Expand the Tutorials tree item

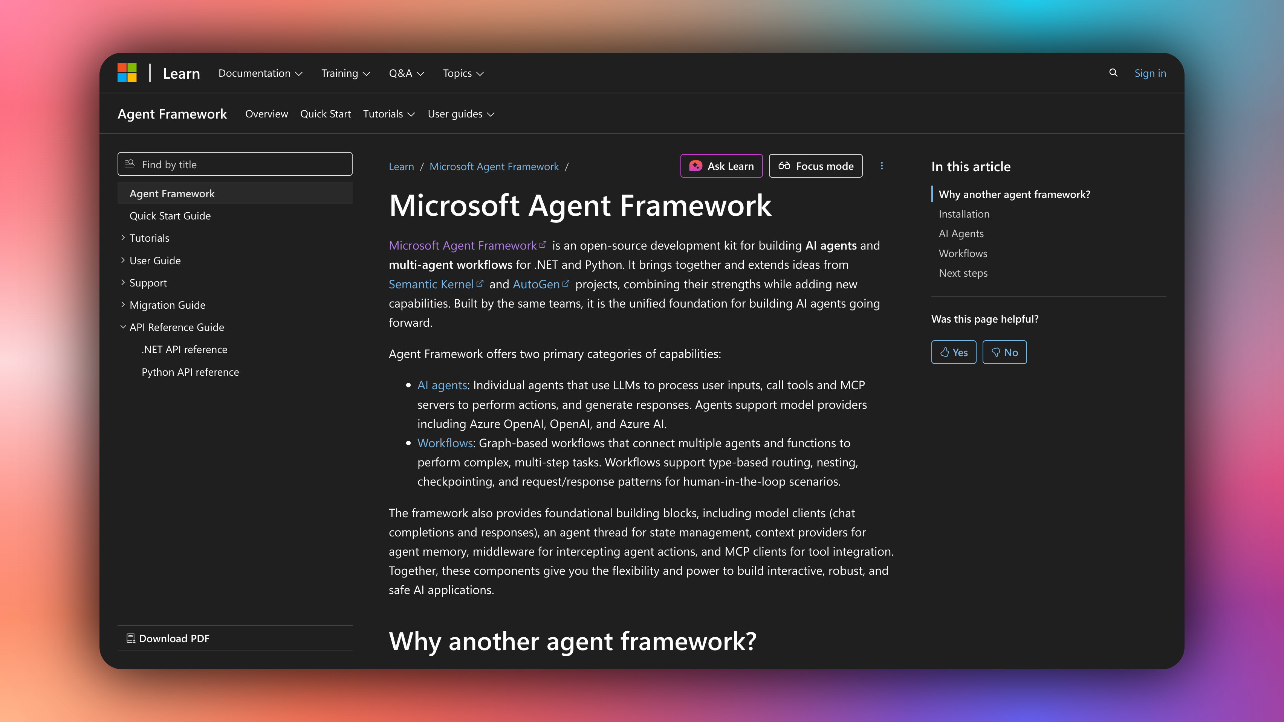(124, 238)
